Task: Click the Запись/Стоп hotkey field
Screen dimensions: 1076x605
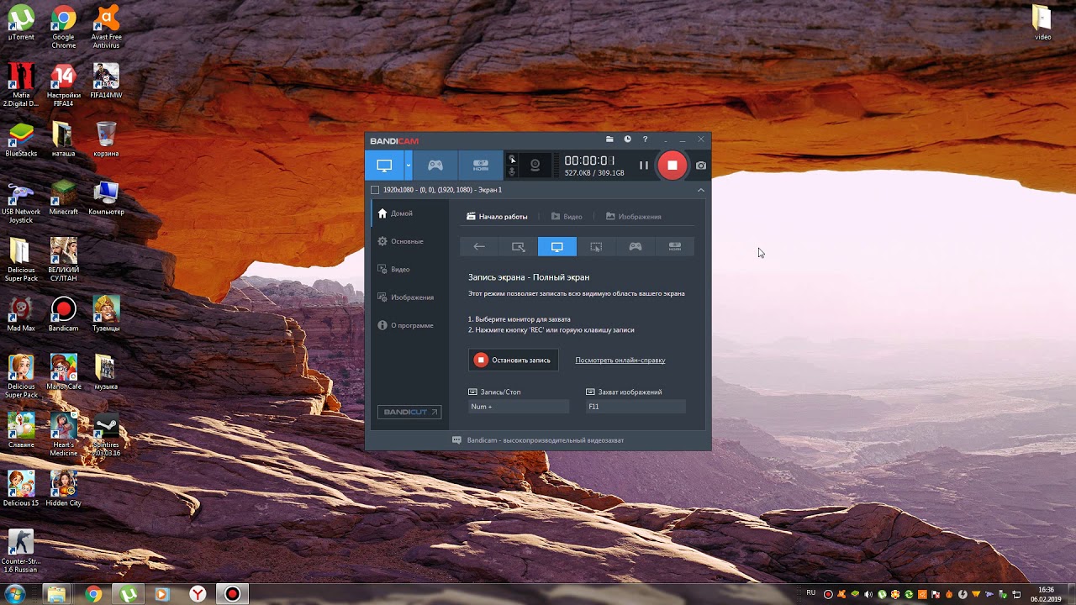Action: [519, 407]
